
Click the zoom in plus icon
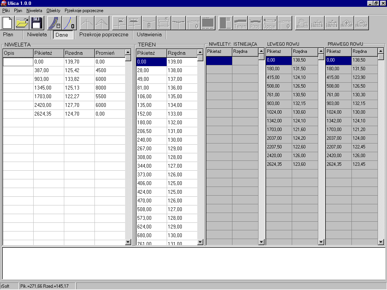(347, 23)
